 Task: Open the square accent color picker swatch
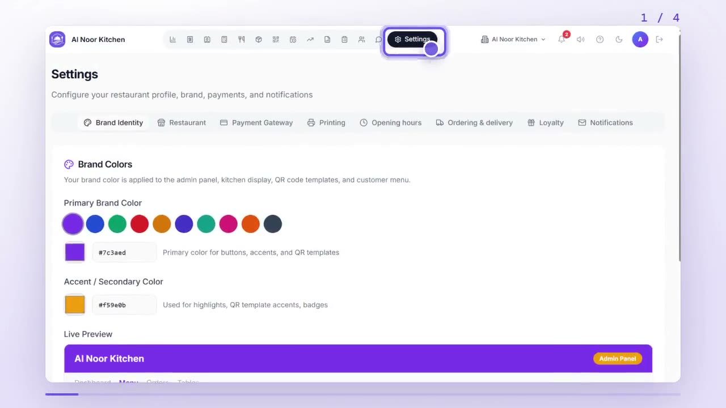coord(75,305)
